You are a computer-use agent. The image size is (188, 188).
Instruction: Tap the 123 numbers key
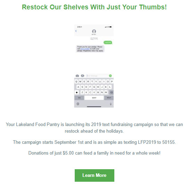(x=79, y=98)
